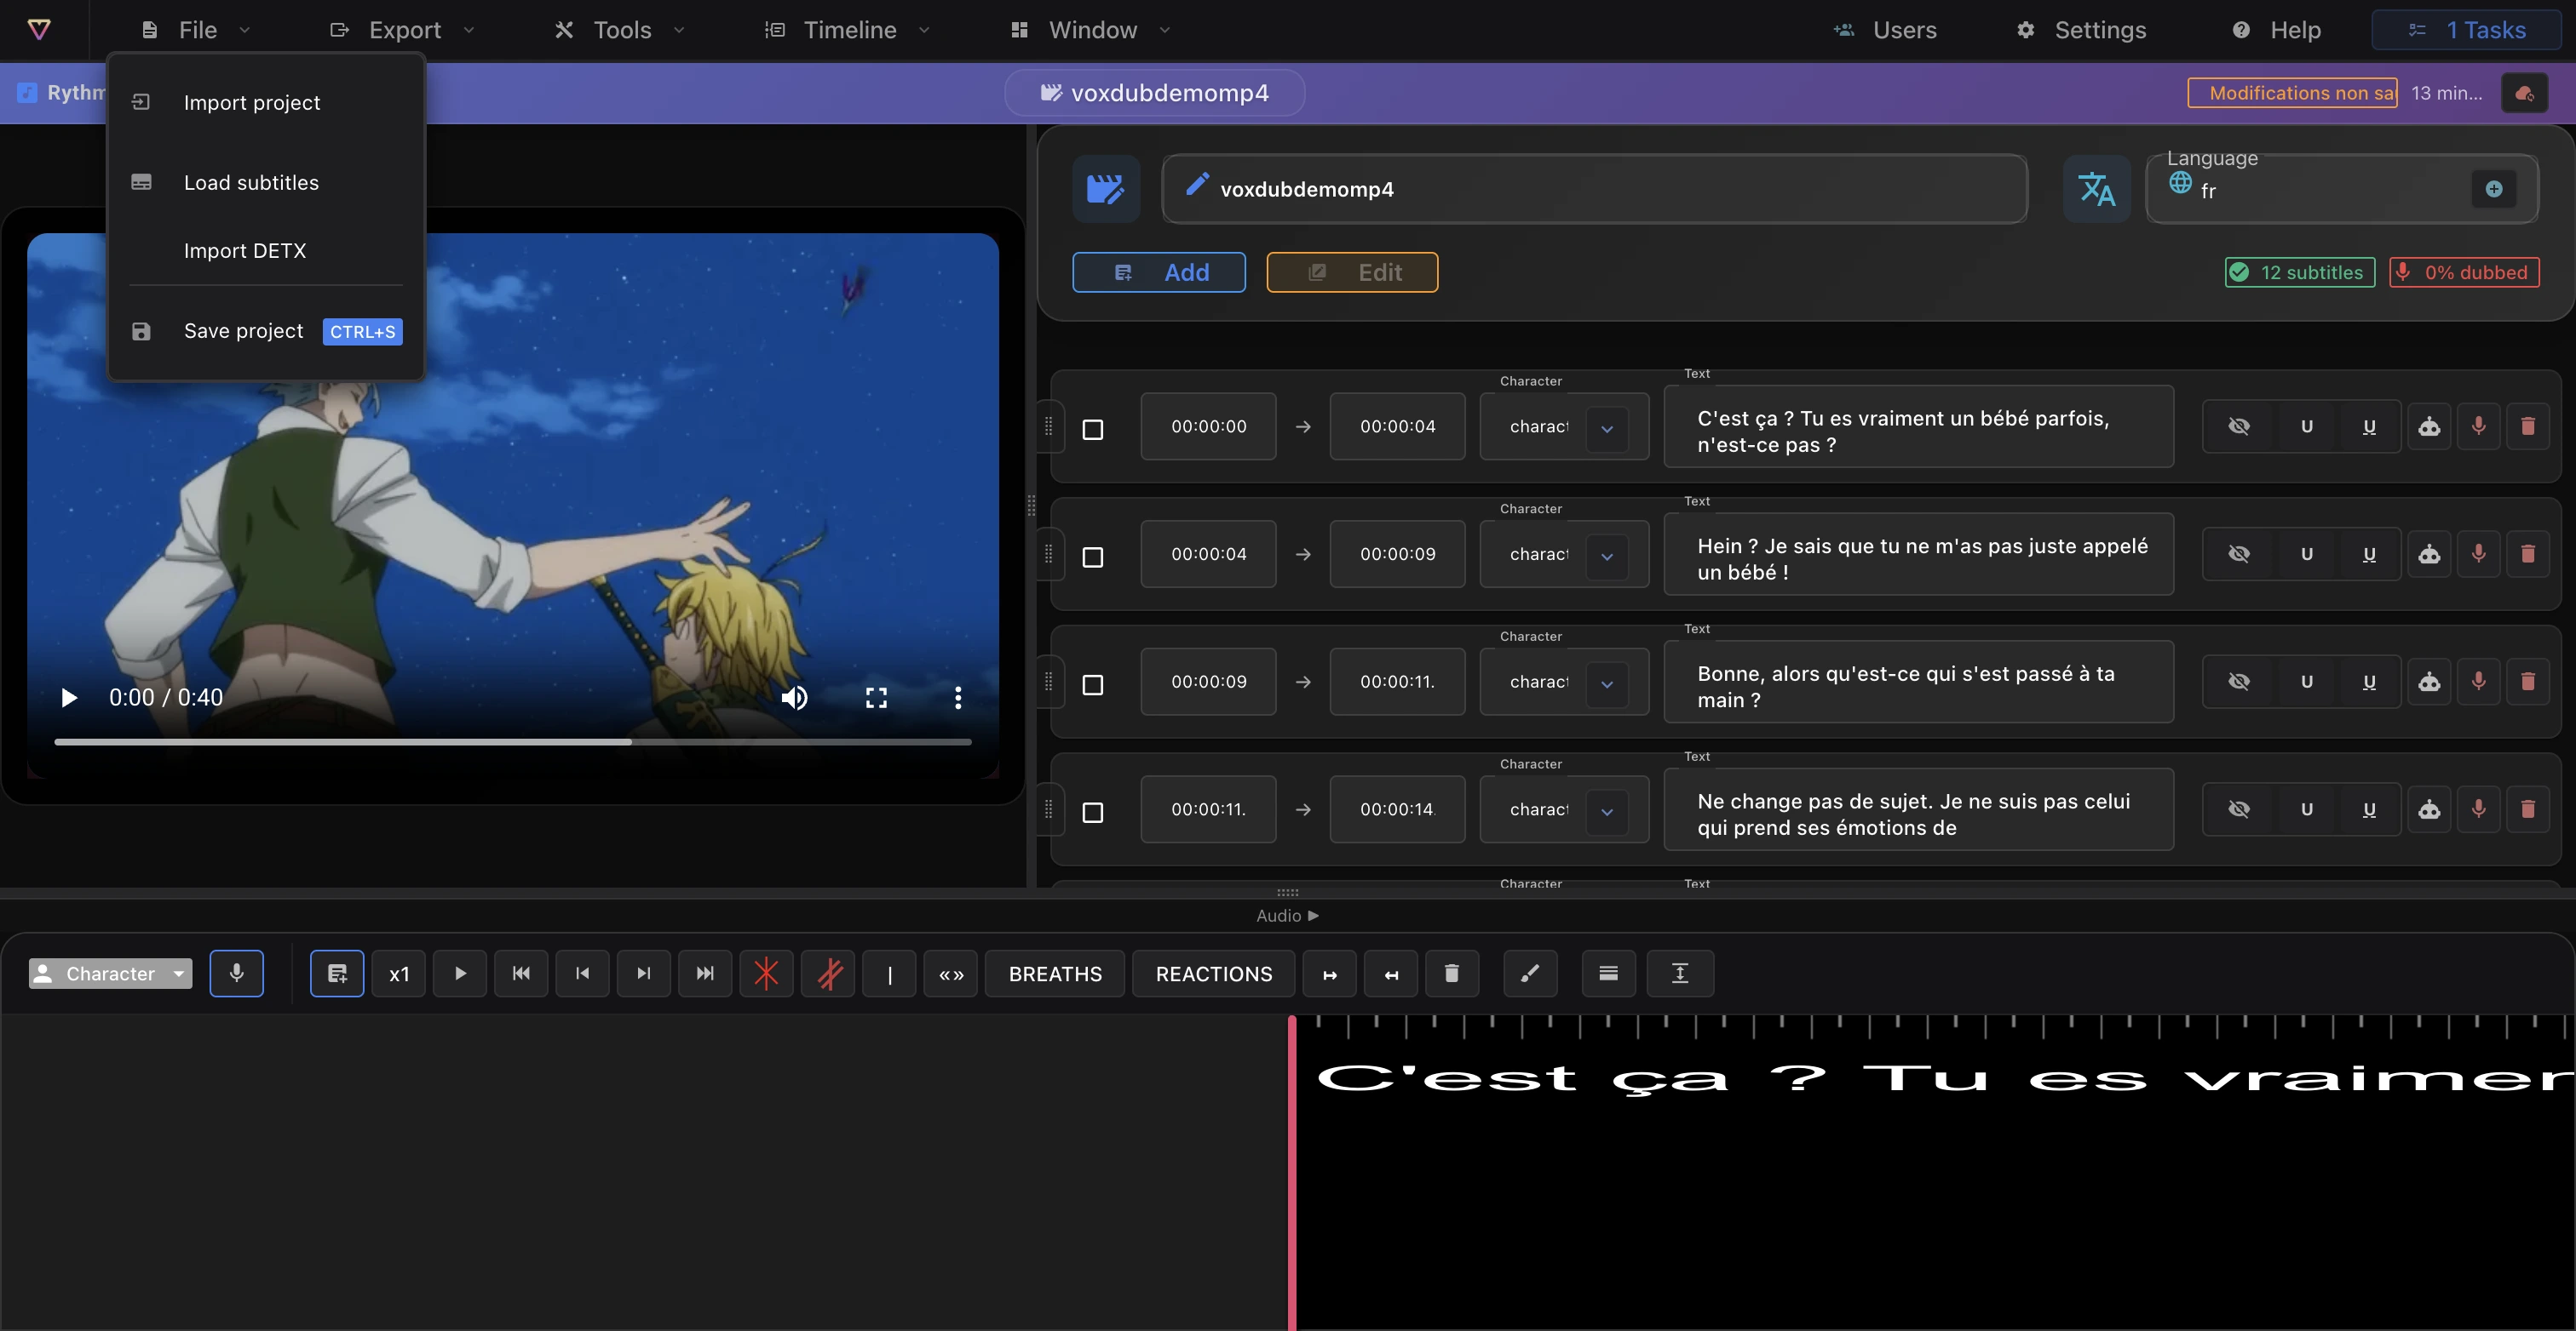Delete the 'Bonne, alors' subtitle row
The width and height of the screenshot is (2576, 1331).
click(2528, 683)
